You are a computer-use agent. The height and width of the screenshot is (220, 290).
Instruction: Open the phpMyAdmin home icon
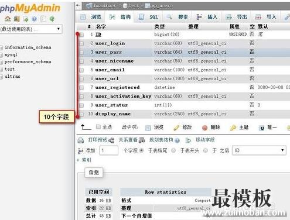(8, 19)
